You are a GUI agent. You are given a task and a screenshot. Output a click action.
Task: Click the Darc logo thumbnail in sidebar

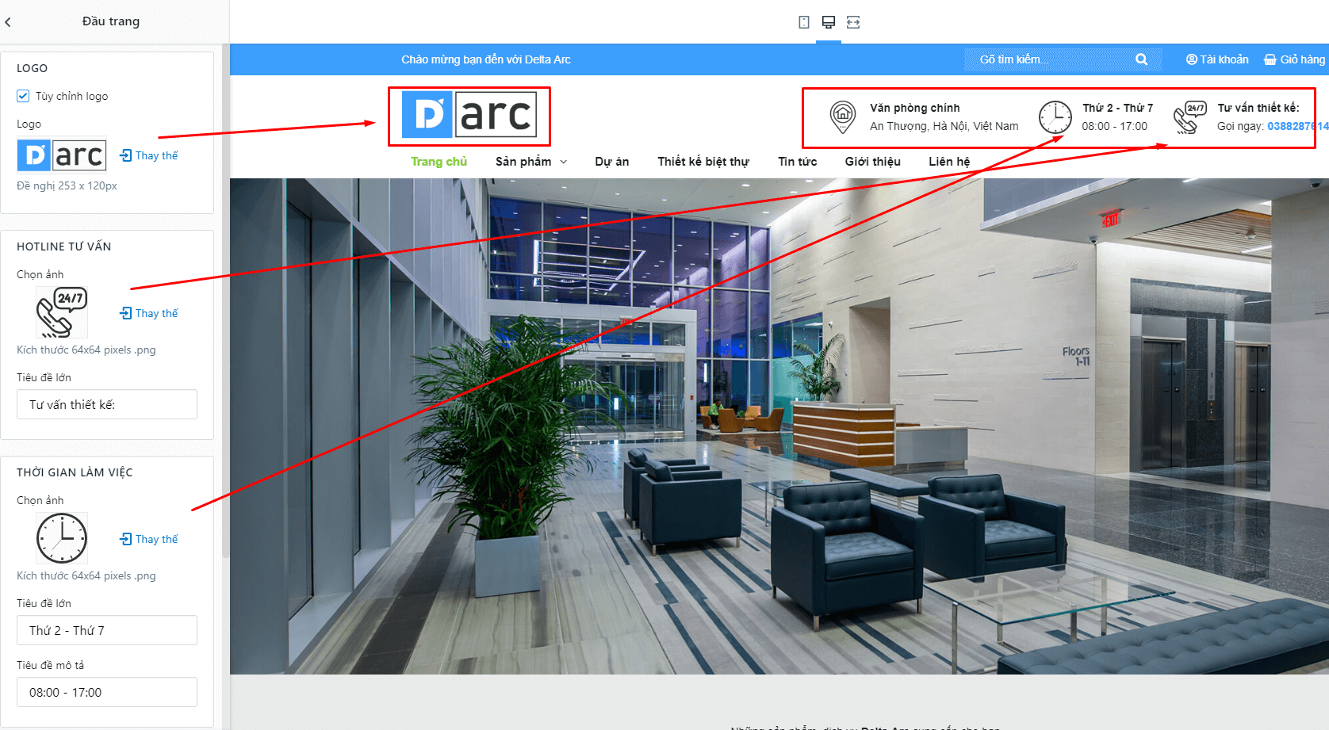click(62, 155)
